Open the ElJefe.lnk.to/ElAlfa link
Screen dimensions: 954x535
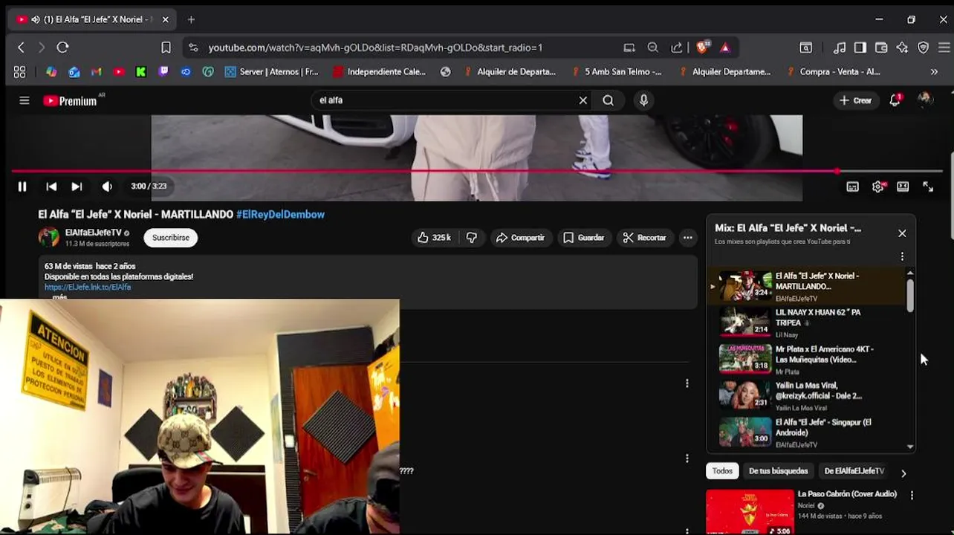88,287
